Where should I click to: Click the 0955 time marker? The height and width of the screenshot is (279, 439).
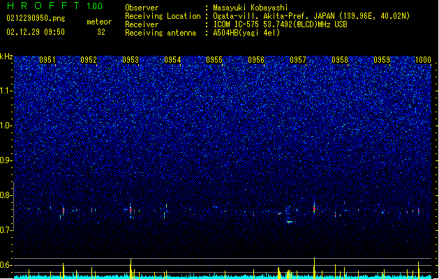(x=214, y=59)
